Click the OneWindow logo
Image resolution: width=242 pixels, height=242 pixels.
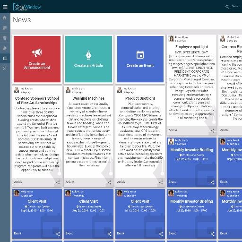[27, 7]
